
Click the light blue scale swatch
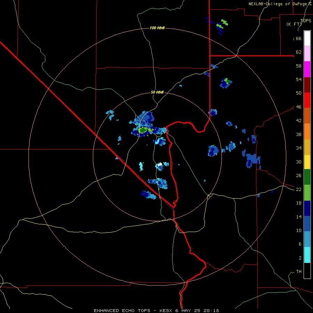click(x=307, y=239)
